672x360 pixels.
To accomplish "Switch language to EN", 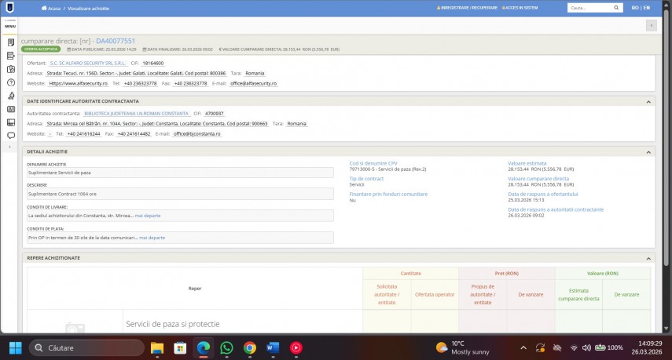I will [646, 8].
